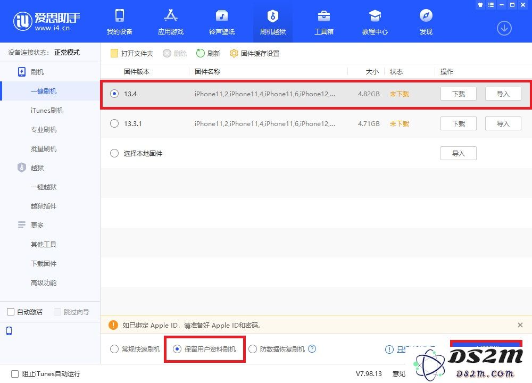Toggle the 跳过向导 checkbox

point(57,312)
